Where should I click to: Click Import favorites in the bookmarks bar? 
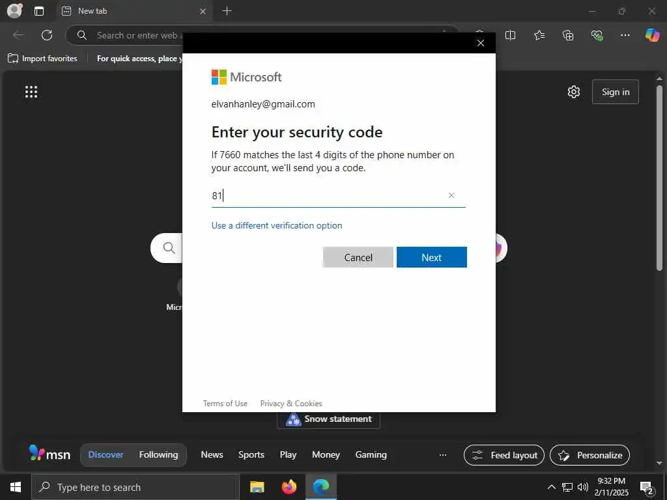pyautogui.click(x=42, y=58)
